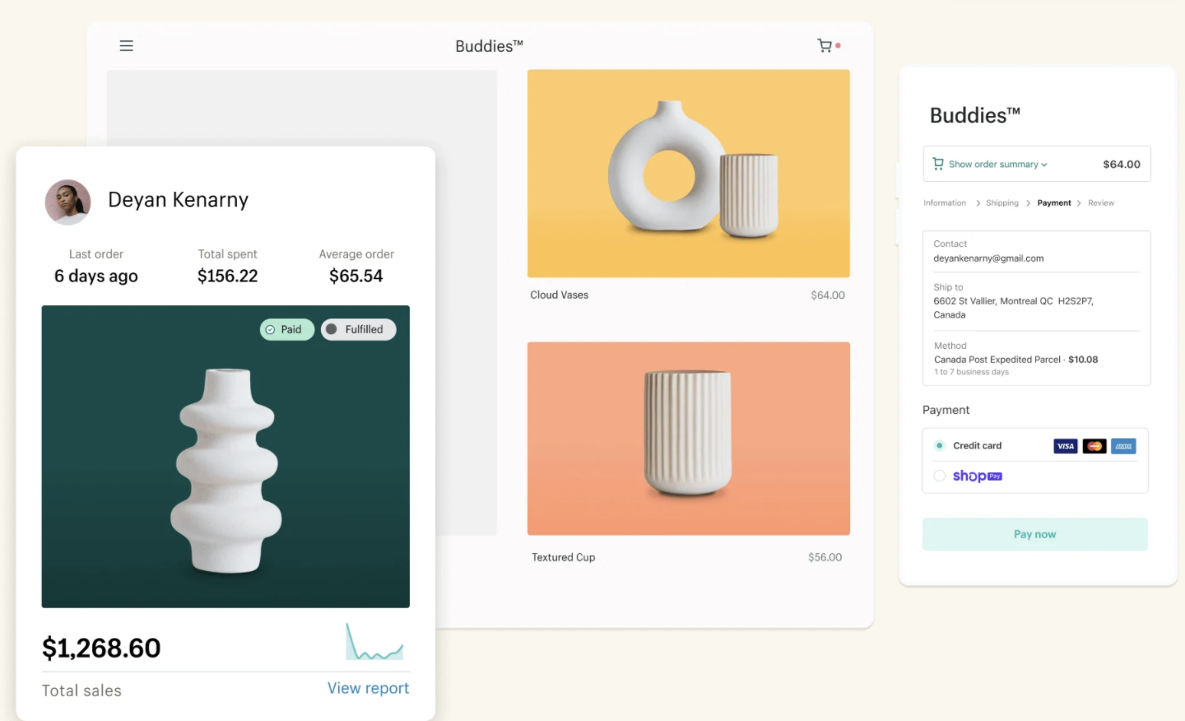Open the white vase order image
Screen dimensions: 1185x721
225,457
